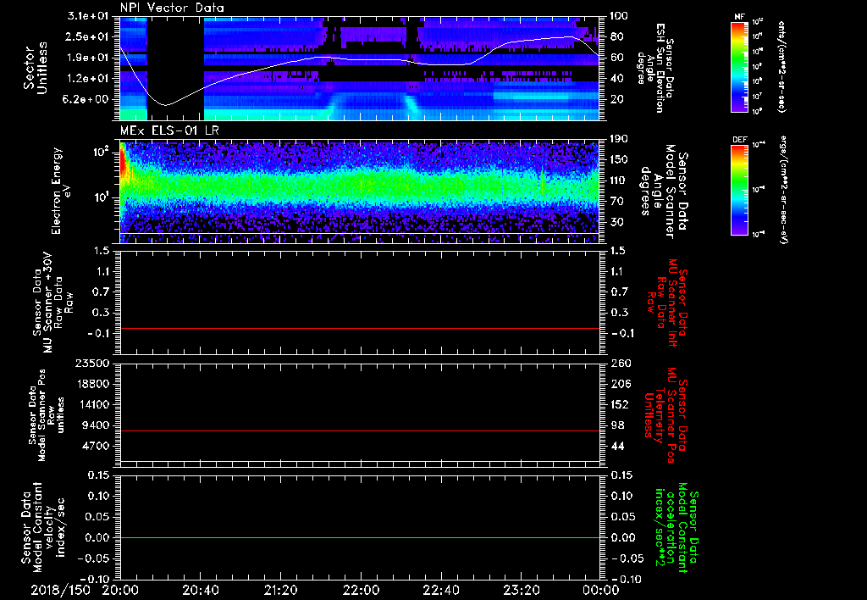Select the "NPI Vector Data" panel title

tap(172, 8)
